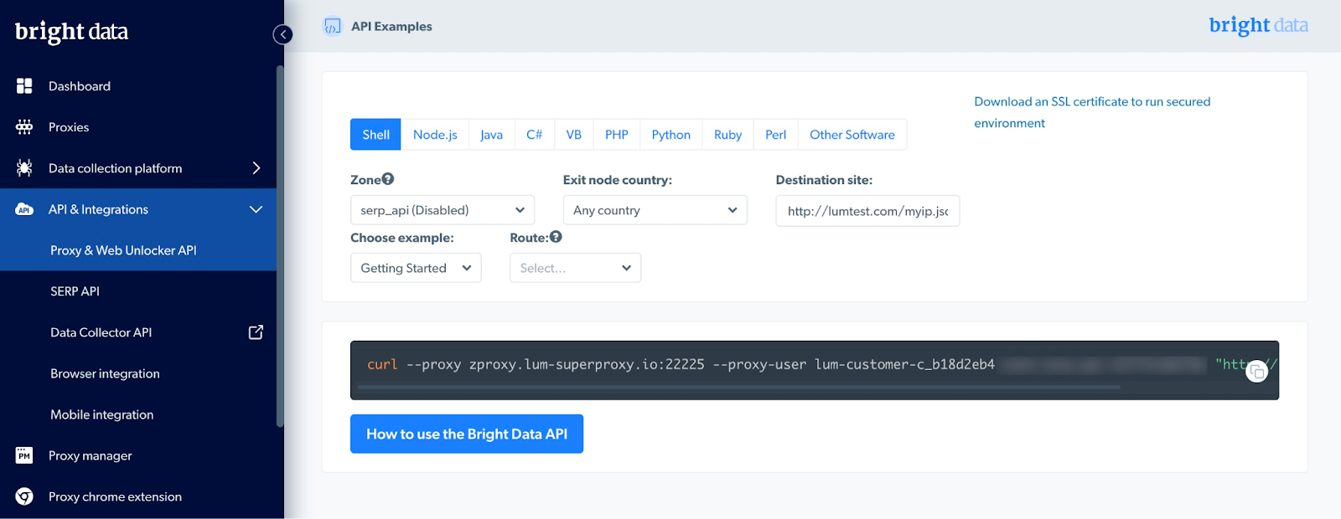1341x519 pixels.
Task: Click the code block horizontal scrollbar
Action: (x=739, y=387)
